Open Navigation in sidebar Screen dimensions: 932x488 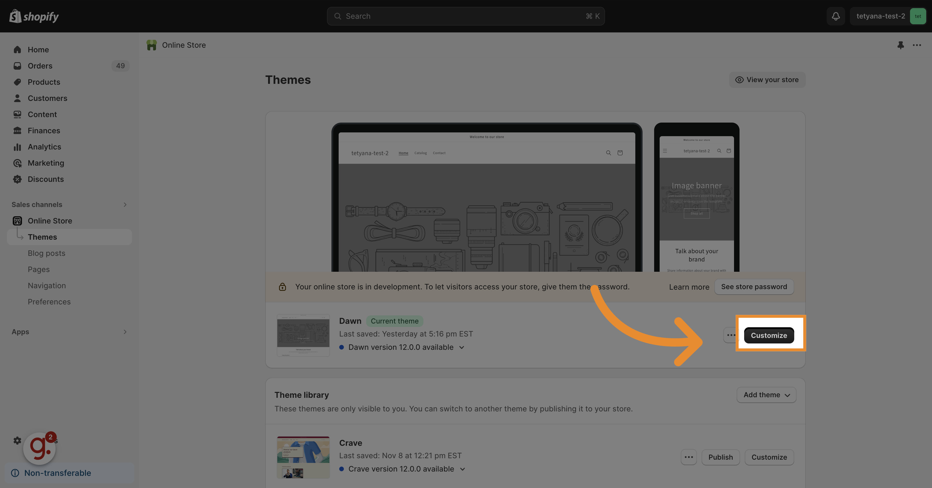coord(47,286)
